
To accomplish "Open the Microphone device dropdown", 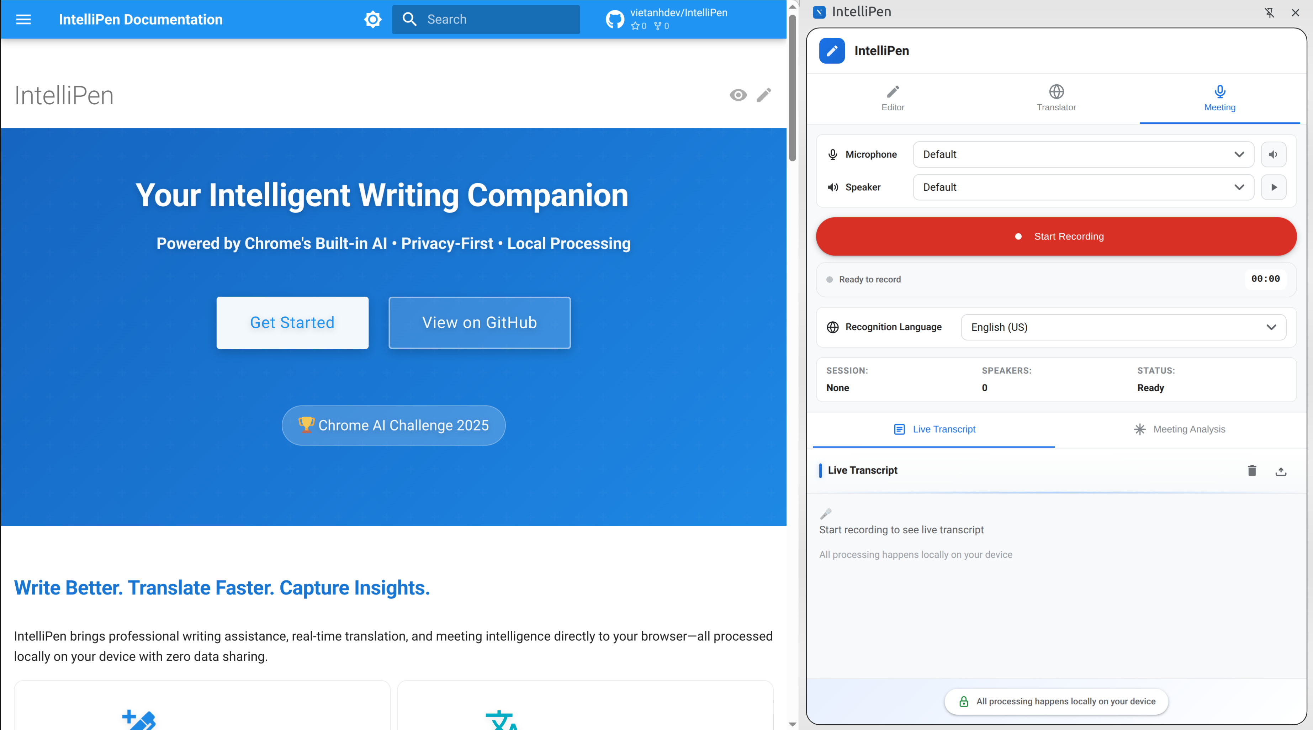I will (x=1082, y=154).
